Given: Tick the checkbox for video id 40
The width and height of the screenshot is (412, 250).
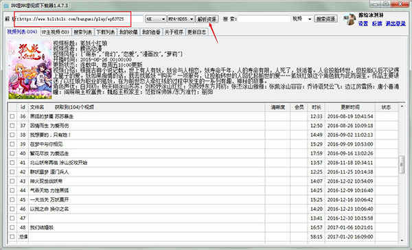Looking at the screenshot, I should coord(12,153).
